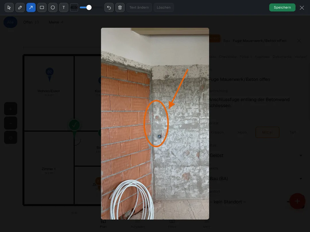Click the annotated wall photo

(155, 123)
